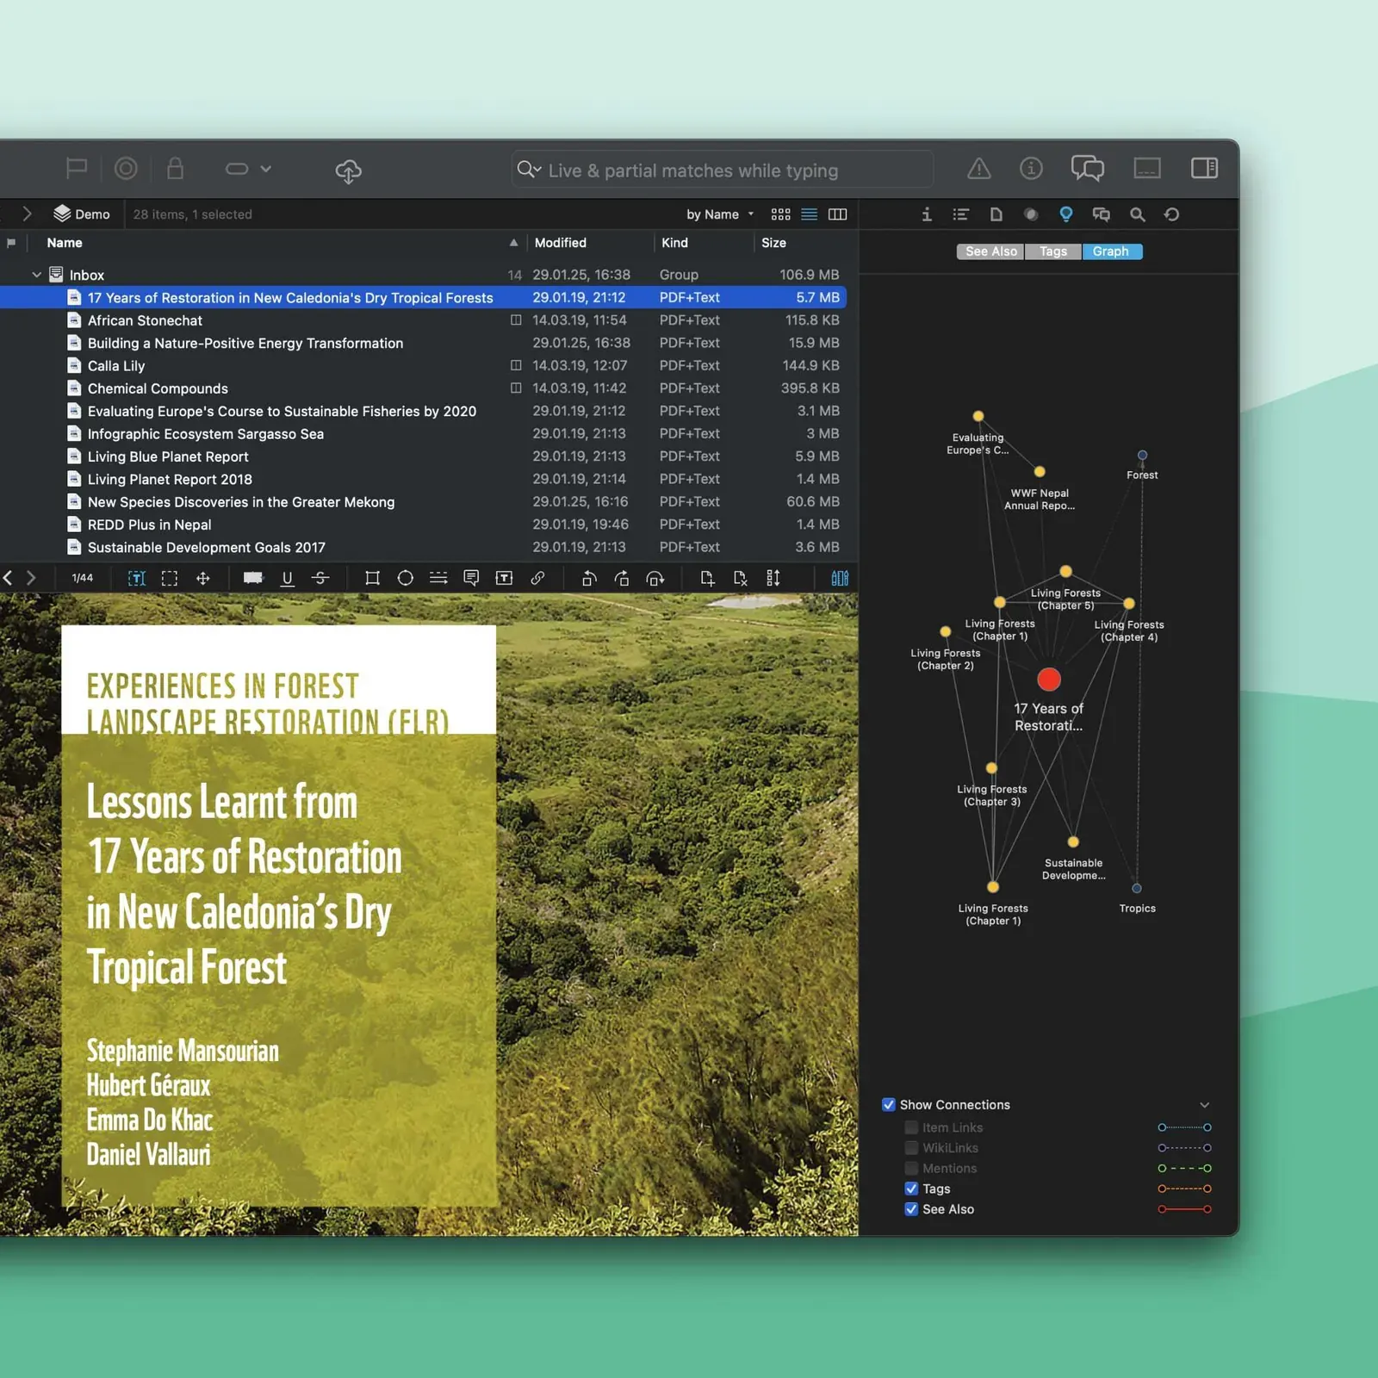Select the rectangular selection tool
Screen dimensions: 1378x1378
(170, 578)
